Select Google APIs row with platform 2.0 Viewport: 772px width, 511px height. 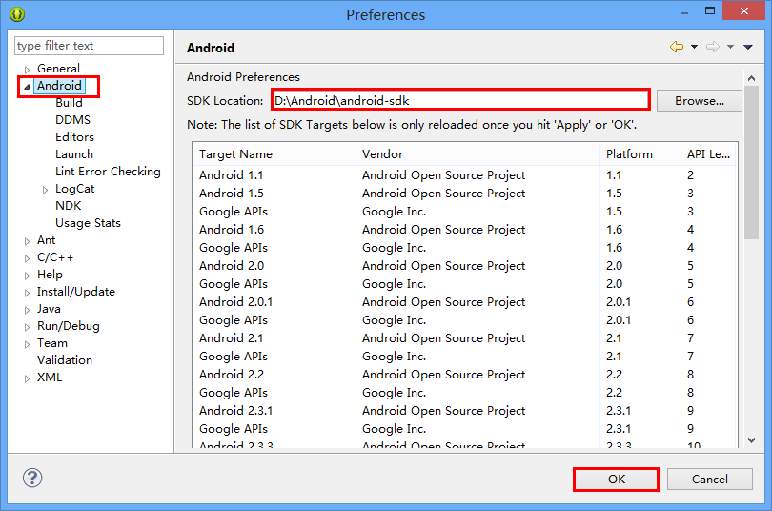point(465,284)
